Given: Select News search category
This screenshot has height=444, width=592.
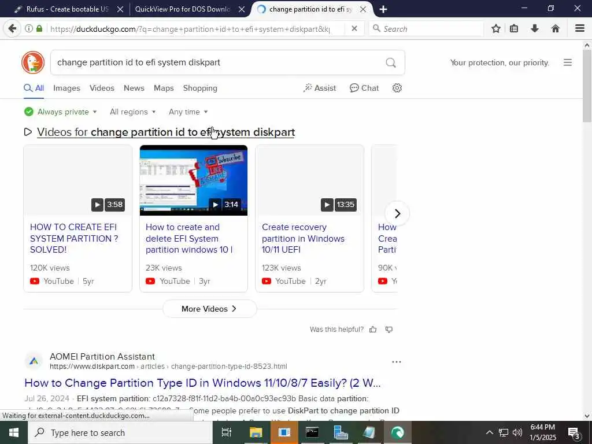Looking at the screenshot, I should (134, 88).
